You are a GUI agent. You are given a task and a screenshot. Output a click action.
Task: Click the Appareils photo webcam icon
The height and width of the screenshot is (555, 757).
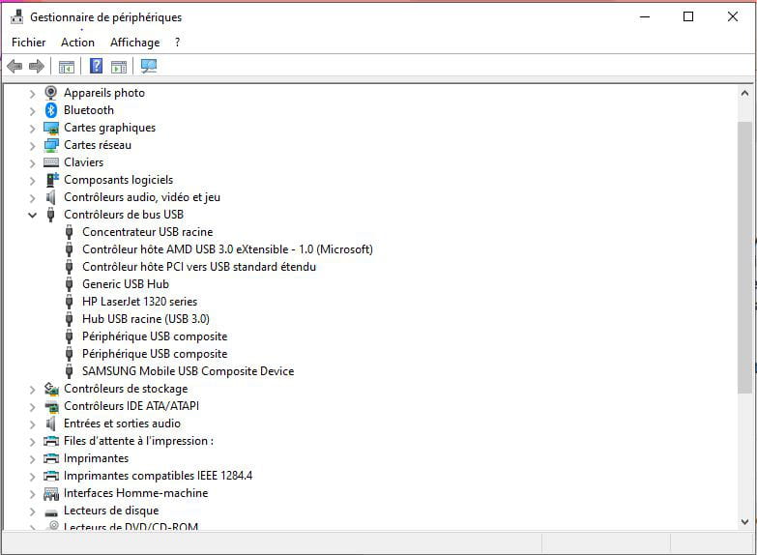click(51, 93)
